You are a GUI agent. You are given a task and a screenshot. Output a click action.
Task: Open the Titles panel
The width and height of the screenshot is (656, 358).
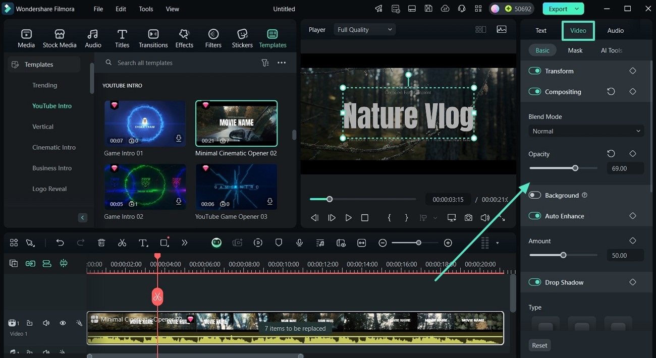coord(122,38)
